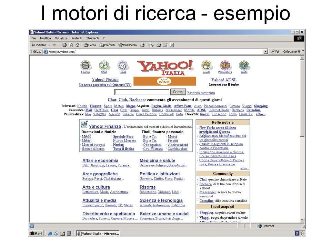Click the Show Desktop quick launch icon
Screen dimensions: 331x248
(63, 234)
